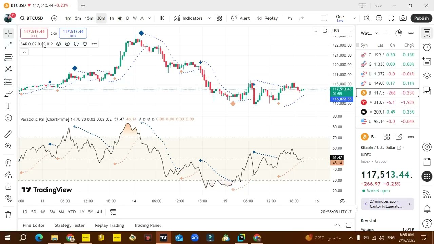Toggle lock all drawing tools
Viewport: 434px width, 244px height.
(8, 187)
